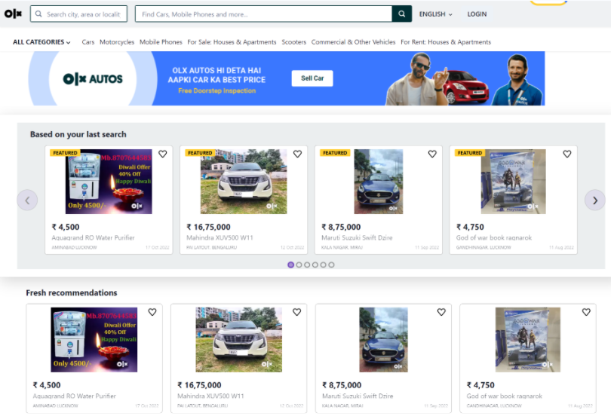The image size is (611, 416).
Task: Open the ENGLISH language dropdown
Action: coord(436,14)
